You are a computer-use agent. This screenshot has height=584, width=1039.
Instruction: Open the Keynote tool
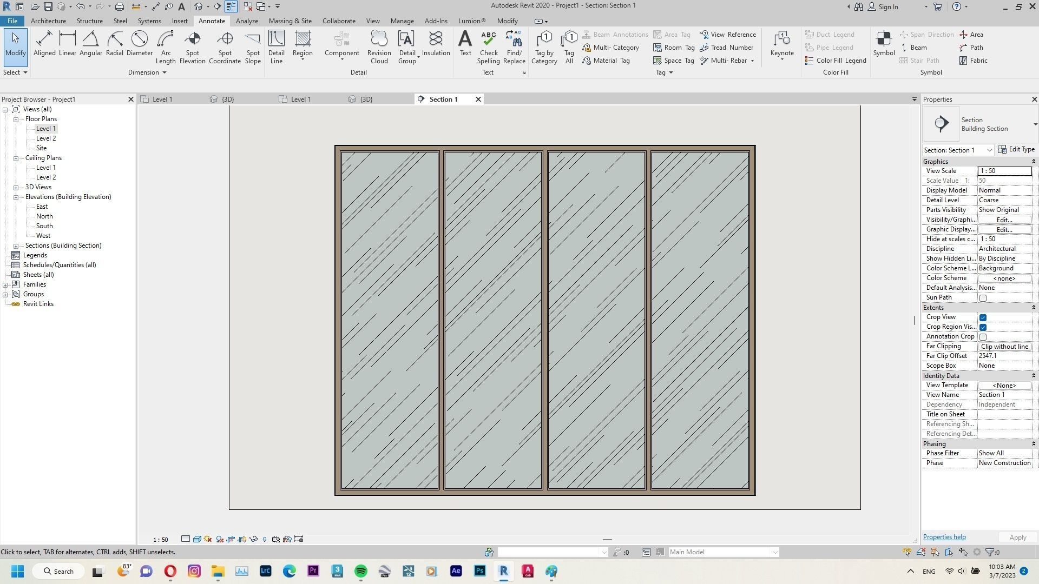(781, 46)
